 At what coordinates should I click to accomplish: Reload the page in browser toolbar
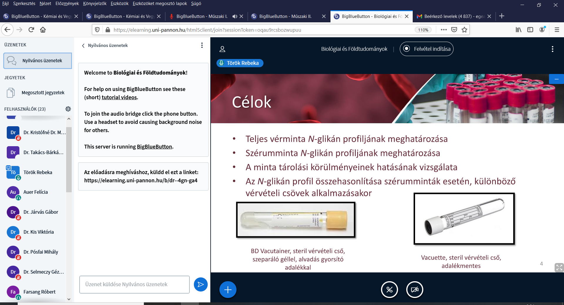coord(31,30)
